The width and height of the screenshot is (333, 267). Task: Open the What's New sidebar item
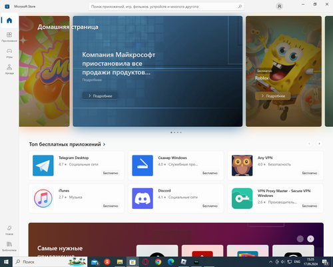tap(9, 230)
